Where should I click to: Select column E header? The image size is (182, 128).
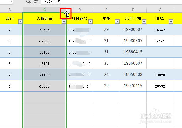(106, 10)
